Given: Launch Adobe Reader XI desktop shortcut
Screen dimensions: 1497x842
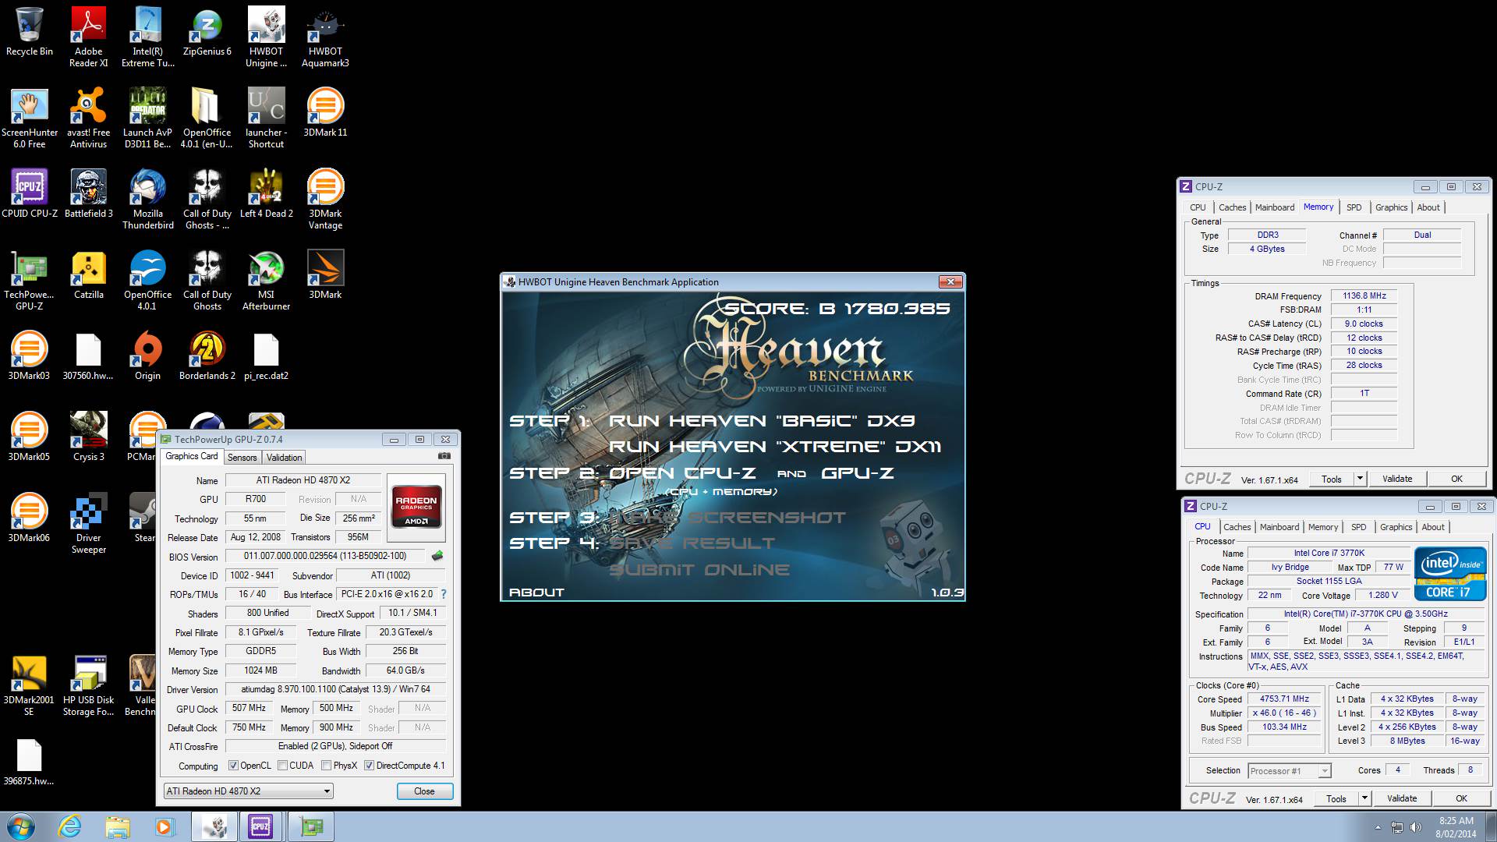Looking at the screenshot, I should coord(88,37).
